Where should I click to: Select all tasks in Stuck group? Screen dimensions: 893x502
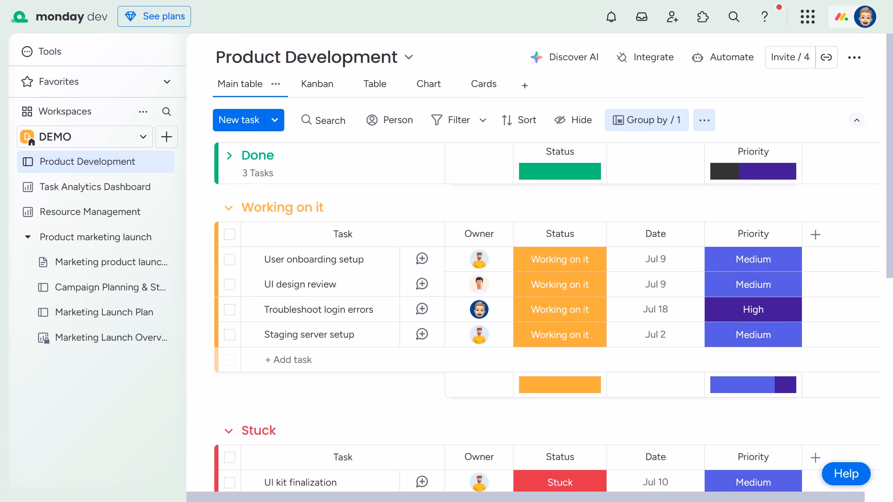click(230, 457)
